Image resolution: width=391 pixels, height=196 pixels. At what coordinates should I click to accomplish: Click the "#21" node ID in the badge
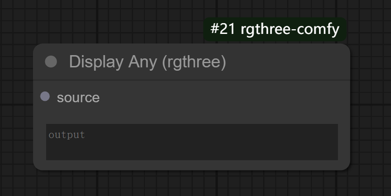pyautogui.click(x=223, y=29)
